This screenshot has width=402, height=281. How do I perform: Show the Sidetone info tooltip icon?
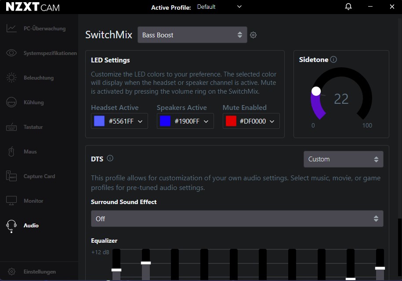[x=333, y=59]
